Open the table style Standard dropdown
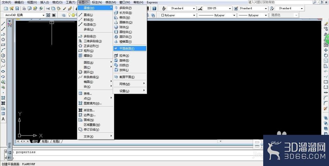Viewport: 329px width, 166px height. [x=266, y=9]
